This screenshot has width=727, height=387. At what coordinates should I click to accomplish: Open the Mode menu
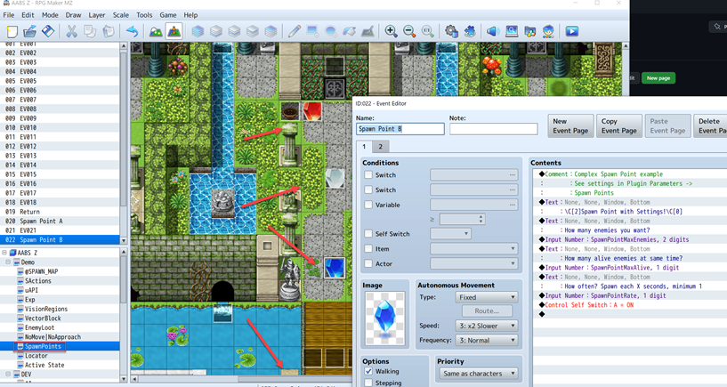(50, 15)
